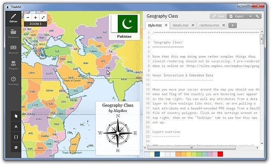Screen dimensions: 271x165
Task: Click the CHAD label on map
Action: click(32, 91)
